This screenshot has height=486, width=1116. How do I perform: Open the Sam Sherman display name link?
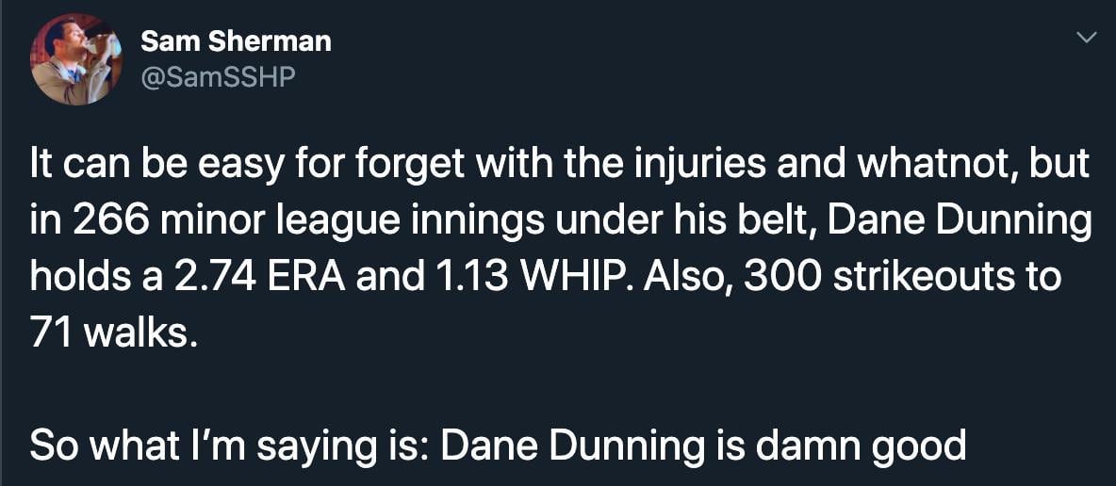tap(236, 41)
